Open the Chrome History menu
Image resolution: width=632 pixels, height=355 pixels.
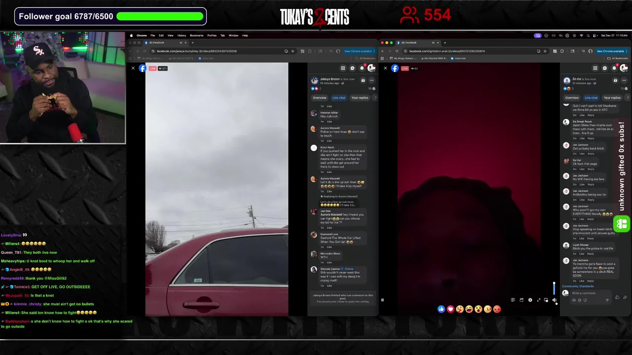point(182,35)
